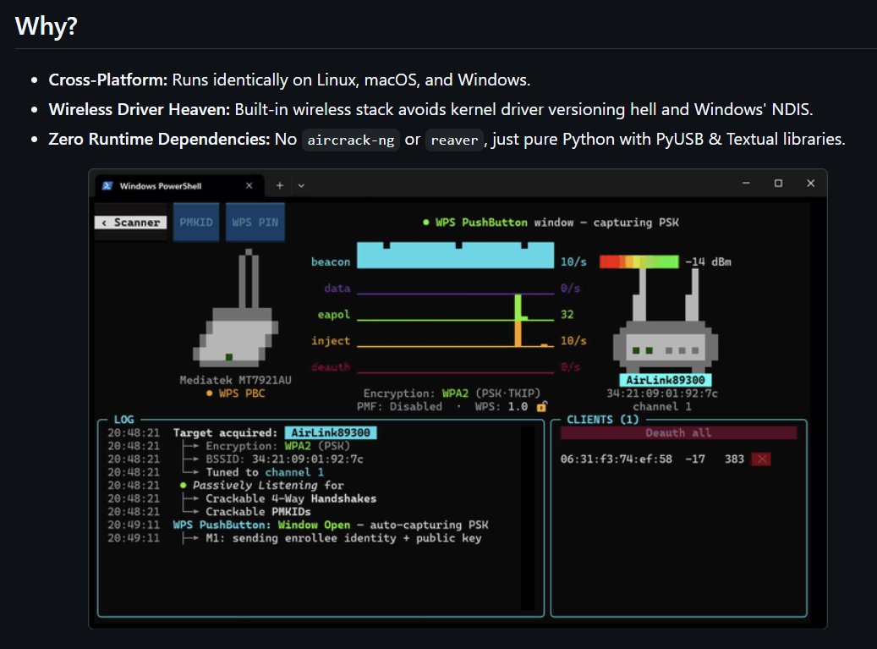Click the router pixel art icon
Image resolution: width=877 pixels, height=649 pixels.
tap(666, 322)
